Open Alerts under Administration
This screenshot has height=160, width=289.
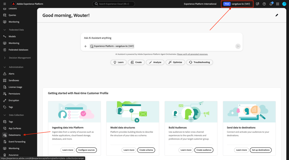click(x=12, y=74)
